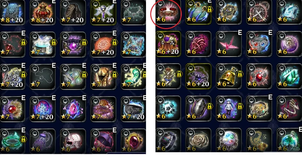This screenshot has height=167, width=302.
Task: Choose the skull accessory rated six stars
Action: 73,141
